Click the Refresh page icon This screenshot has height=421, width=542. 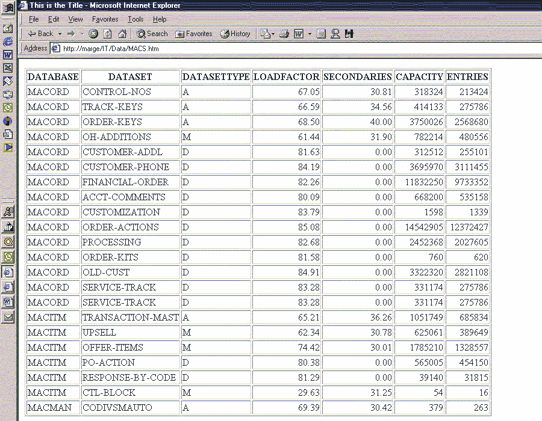[x=108, y=34]
